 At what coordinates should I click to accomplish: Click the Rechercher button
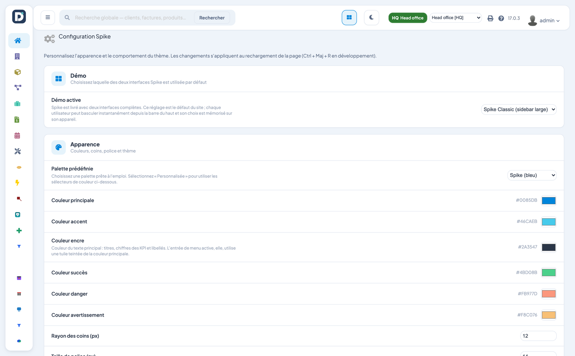212,18
